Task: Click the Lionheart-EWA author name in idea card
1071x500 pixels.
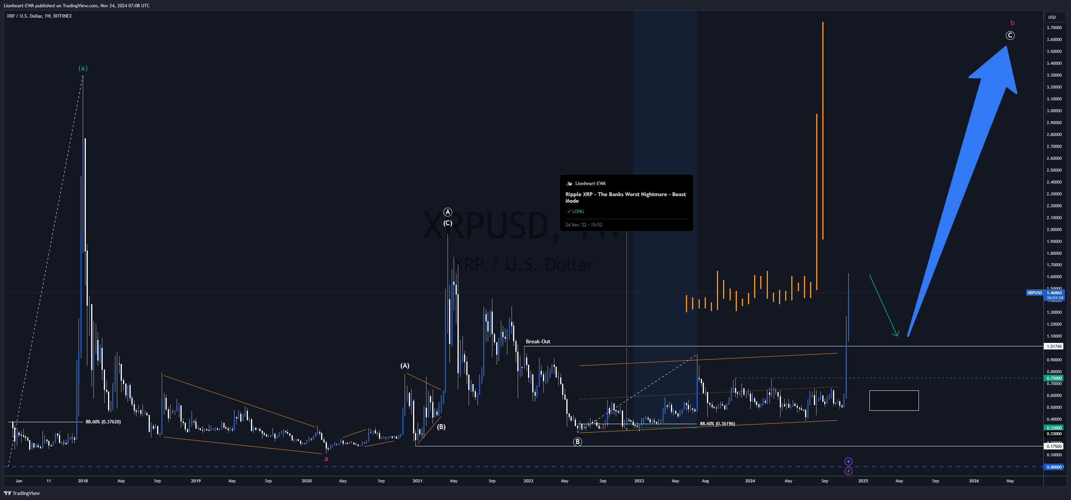Action: tap(590, 183)
